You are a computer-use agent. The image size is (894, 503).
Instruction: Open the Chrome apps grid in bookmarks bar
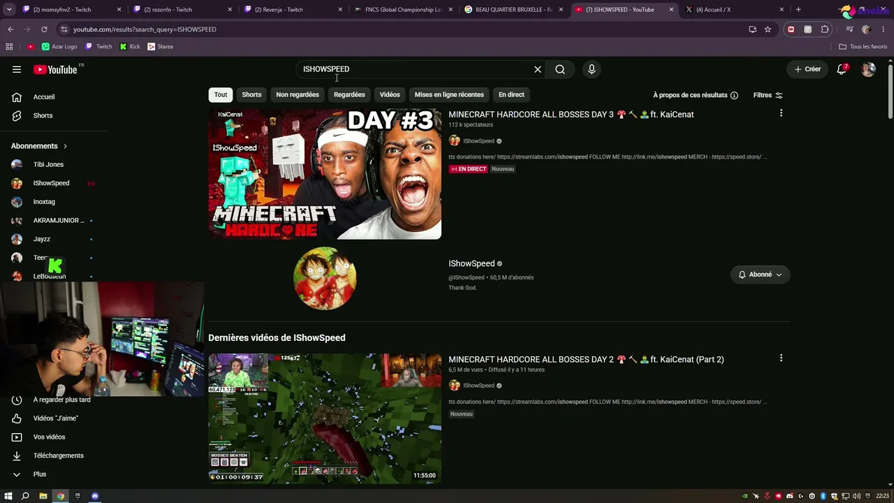point(9,47)
